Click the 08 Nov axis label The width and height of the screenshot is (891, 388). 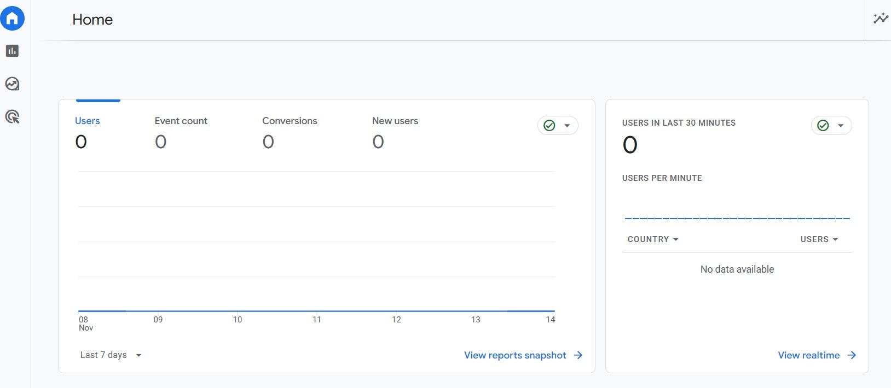86,324
